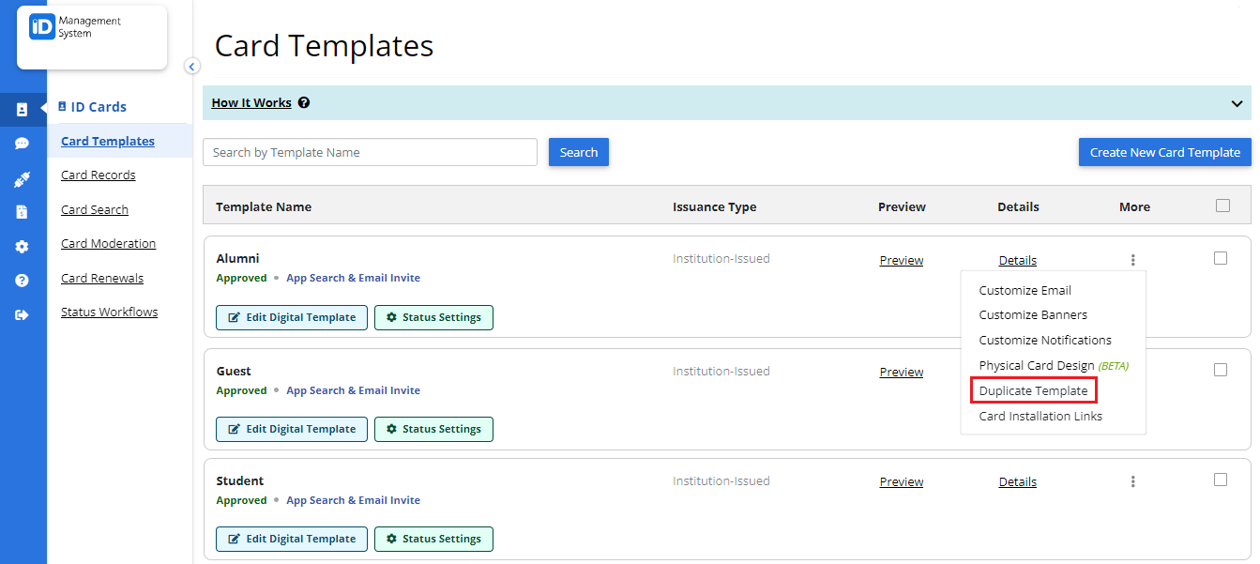Viewport: 1260px width, 564px height.
Task: Expand the How It Works panel chevron
Action: point(1237,103)
